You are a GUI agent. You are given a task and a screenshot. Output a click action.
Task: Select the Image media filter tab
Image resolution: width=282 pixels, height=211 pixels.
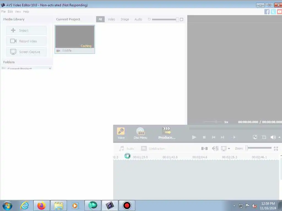[x=125, y=19]
